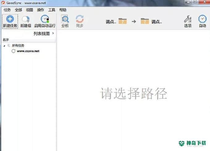Click the right 请点... path text
Screen dimensions: 210x151
[157, 22]
